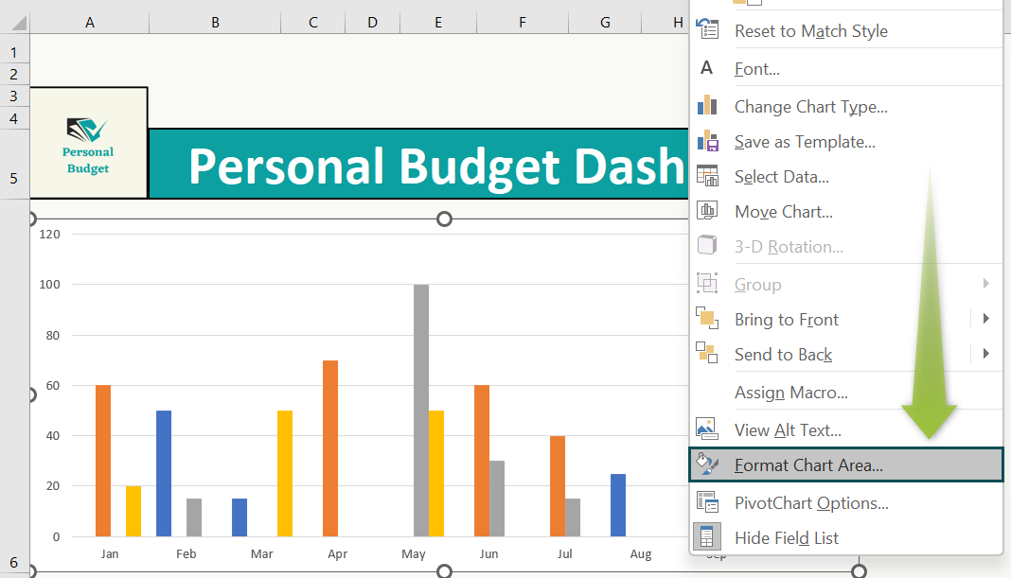Click the chart's bottom-right resize handle
This screenshot has height=578, width=1011.
pos(859,571)
